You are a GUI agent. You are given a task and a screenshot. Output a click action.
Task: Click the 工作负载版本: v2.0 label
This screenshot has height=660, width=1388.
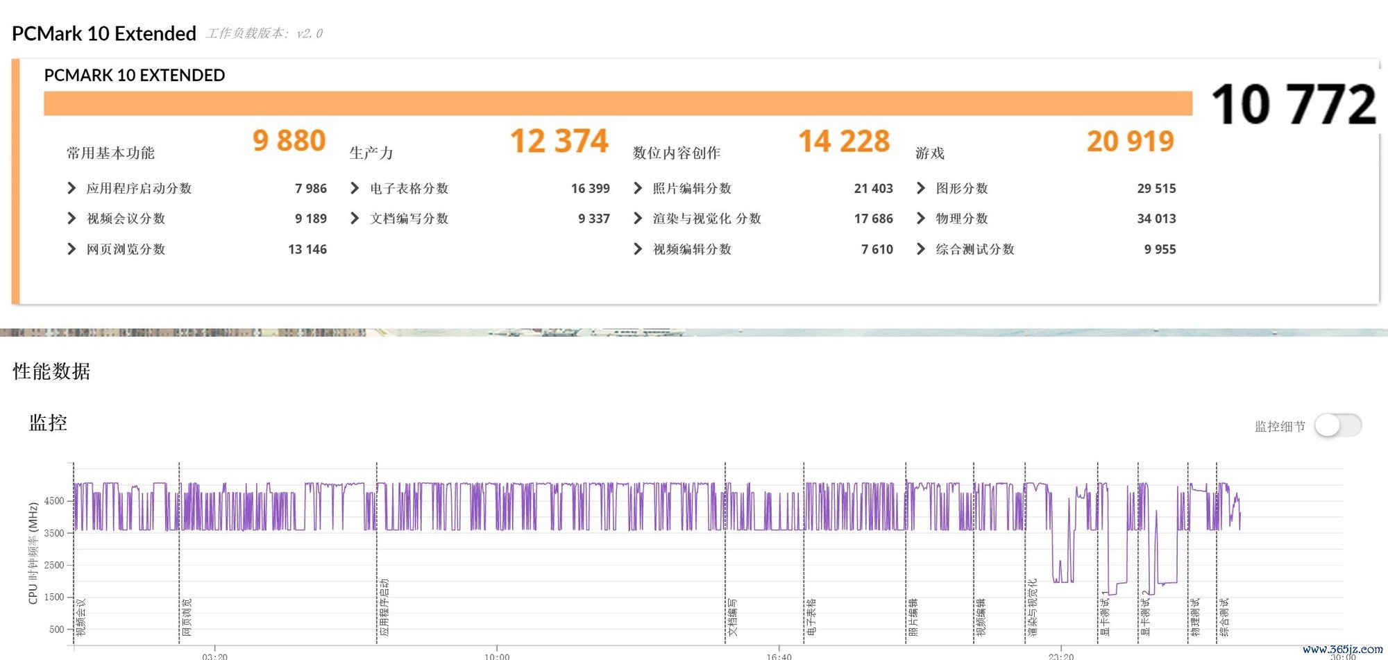tap(264, 33)
